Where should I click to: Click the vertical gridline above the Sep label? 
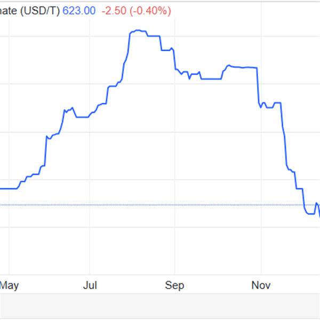click(174, 160)
